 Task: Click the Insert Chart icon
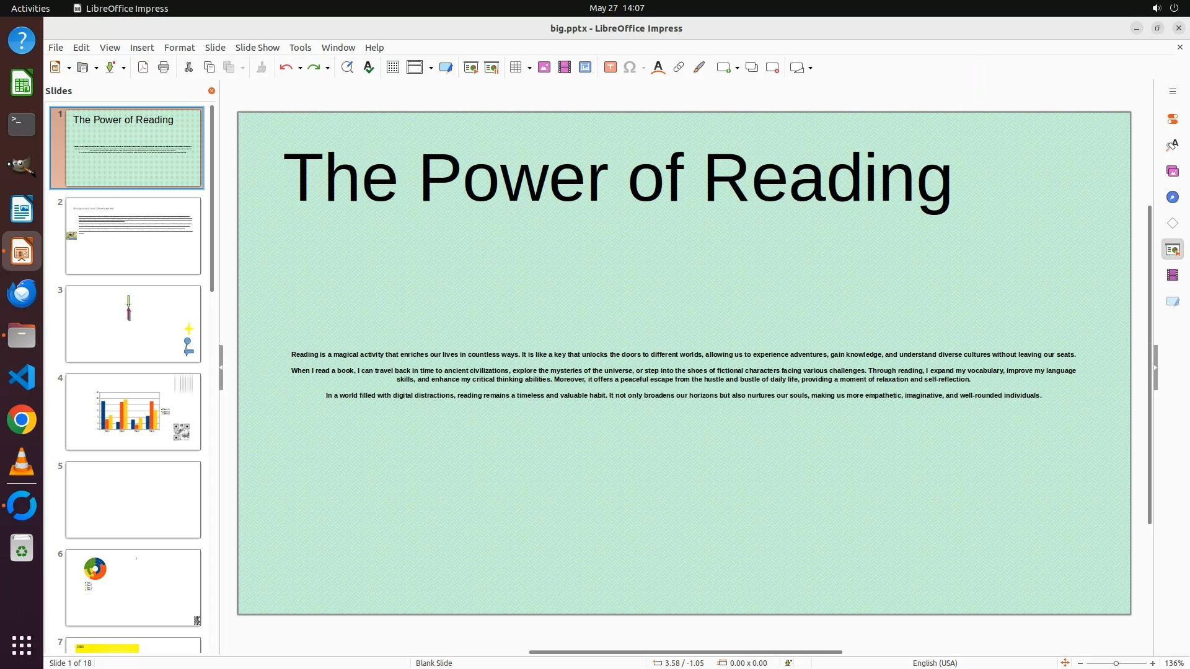click(585, 68)
